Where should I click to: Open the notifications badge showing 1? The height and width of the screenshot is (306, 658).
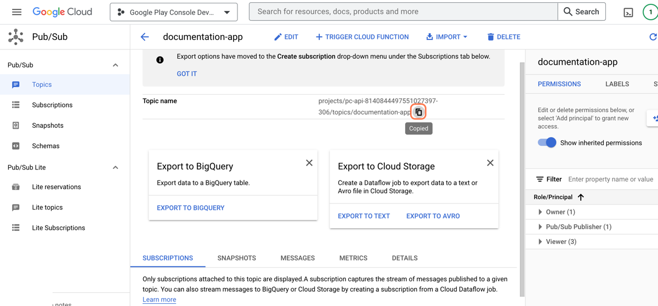[x=650, y=12]
